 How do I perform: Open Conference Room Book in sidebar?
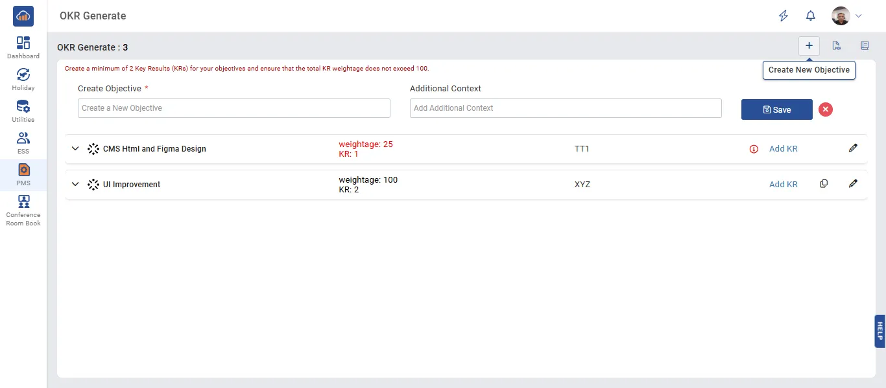(23, 210)
